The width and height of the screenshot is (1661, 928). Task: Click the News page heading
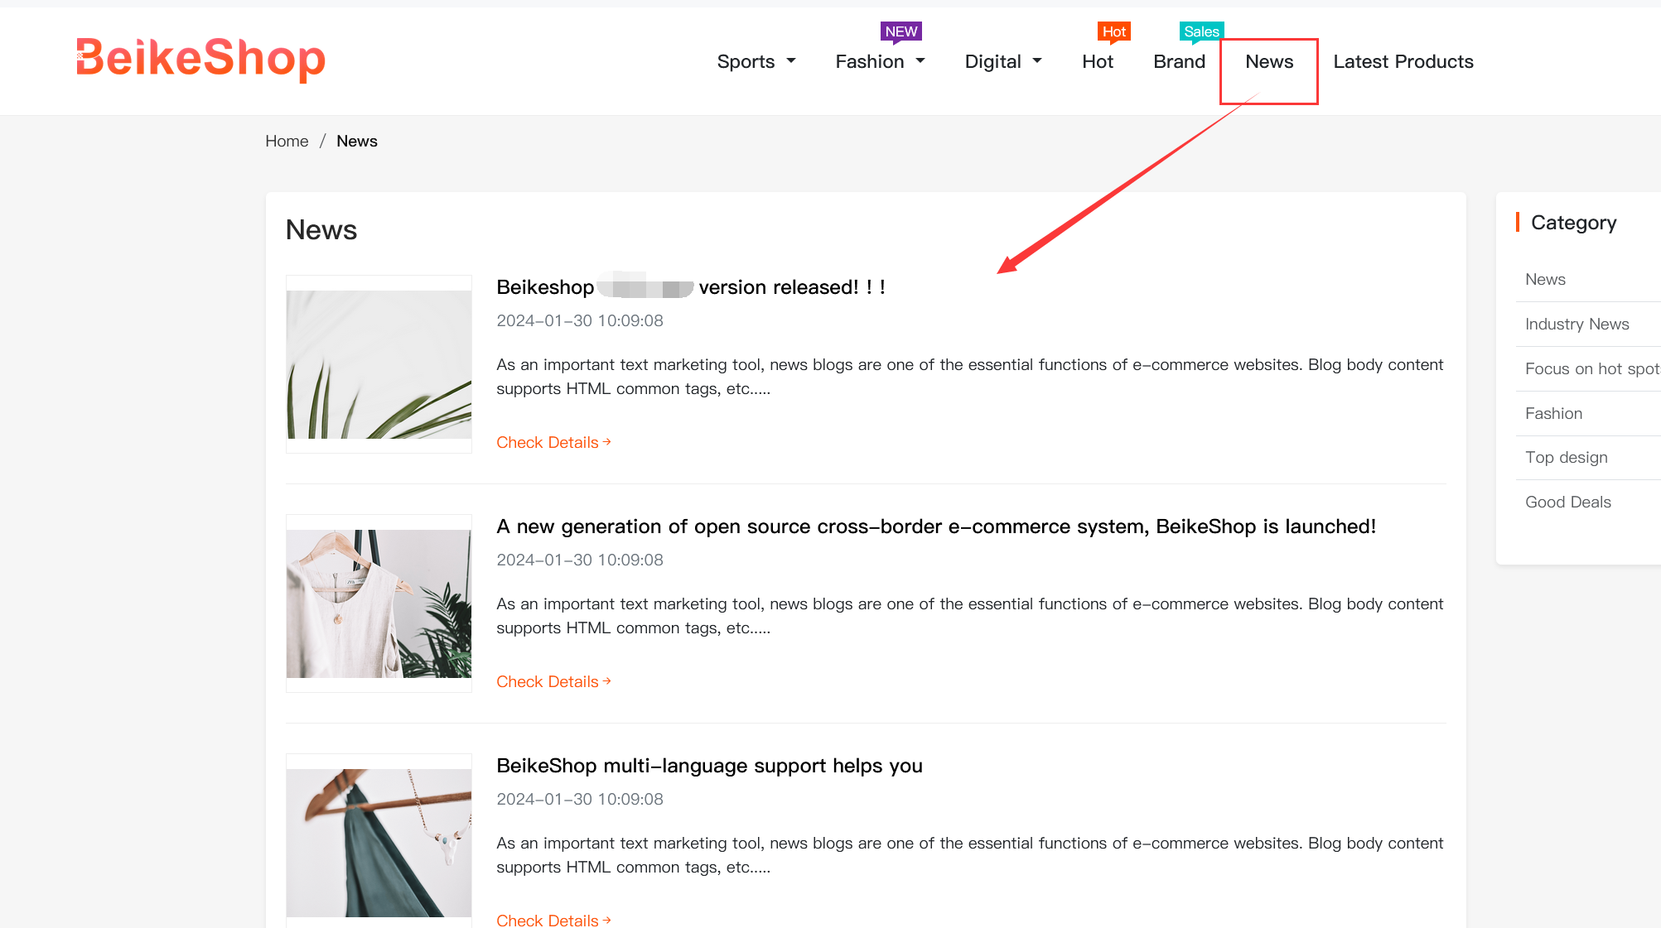[321, 229]
